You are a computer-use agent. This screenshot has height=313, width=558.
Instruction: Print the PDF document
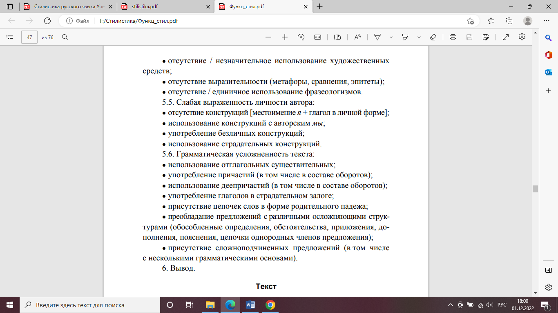click(x=453, y=37)
